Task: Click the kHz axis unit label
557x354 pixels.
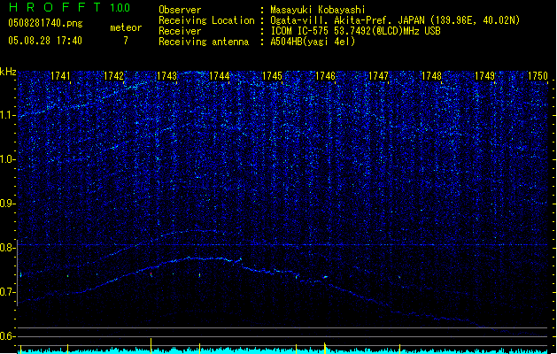Action: click(8, 72)
